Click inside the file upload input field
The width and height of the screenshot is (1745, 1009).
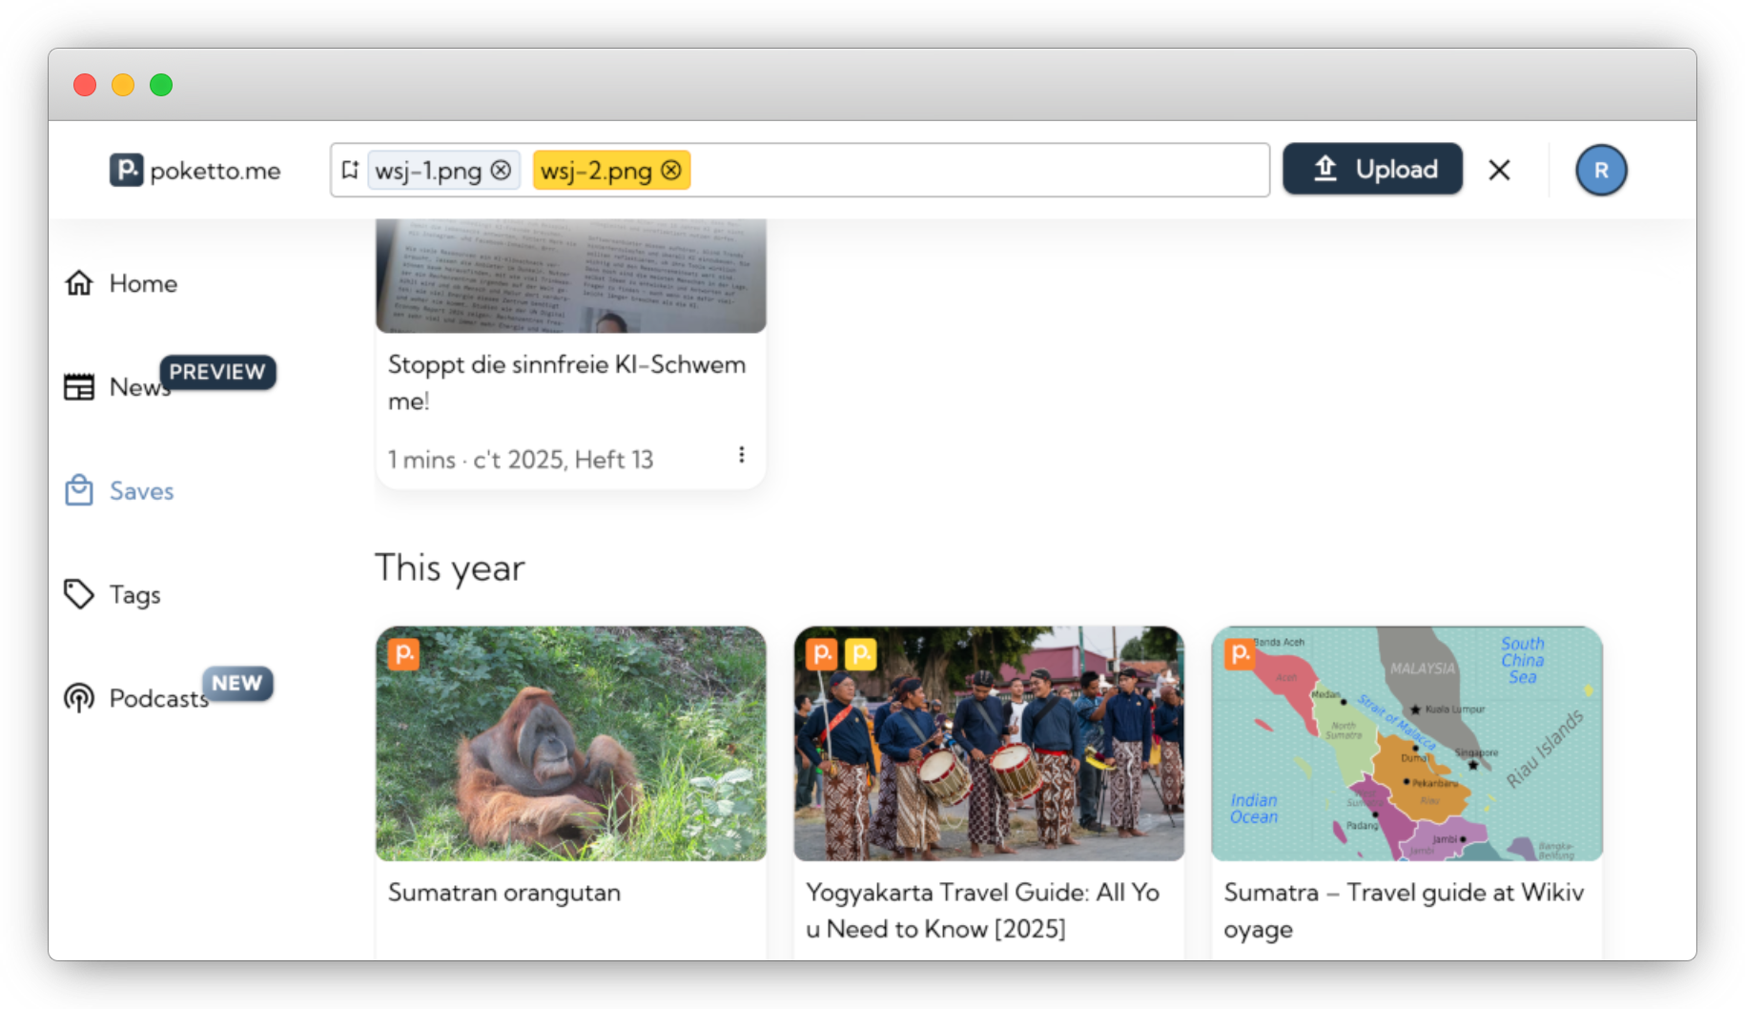click(x=973, y=171)
